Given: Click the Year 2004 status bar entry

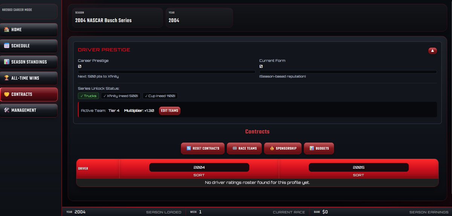Looking at the screenshot, I should [76, 212].
